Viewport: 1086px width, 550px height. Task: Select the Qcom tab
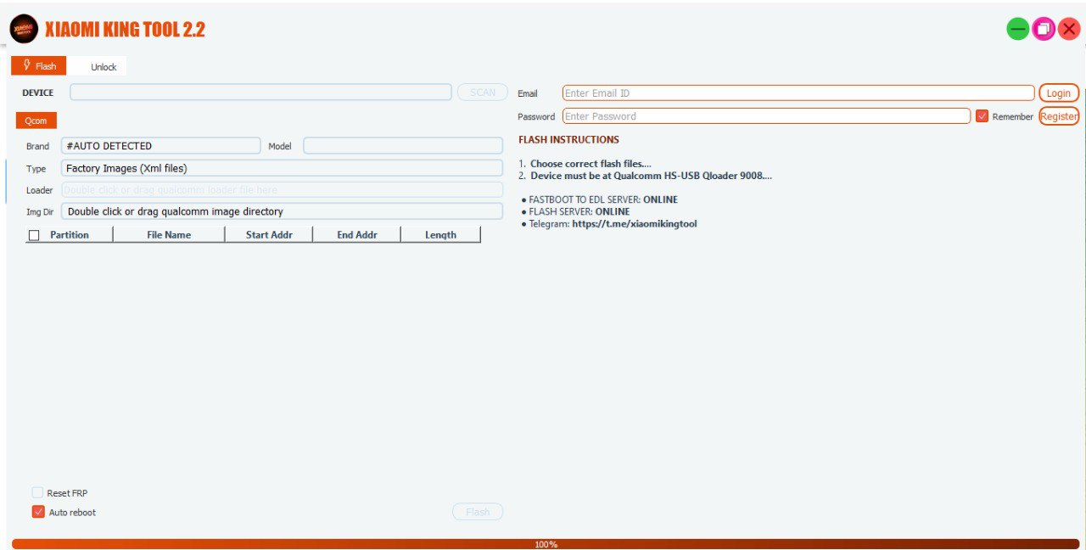(x=36, y=121)
